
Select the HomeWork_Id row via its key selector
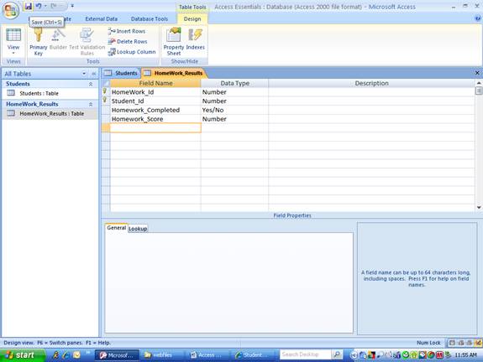(x=106, y=92)
